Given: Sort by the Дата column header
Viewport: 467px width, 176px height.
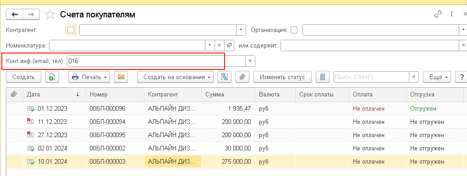Looking at the screenshot, I should tap(54, 95).
